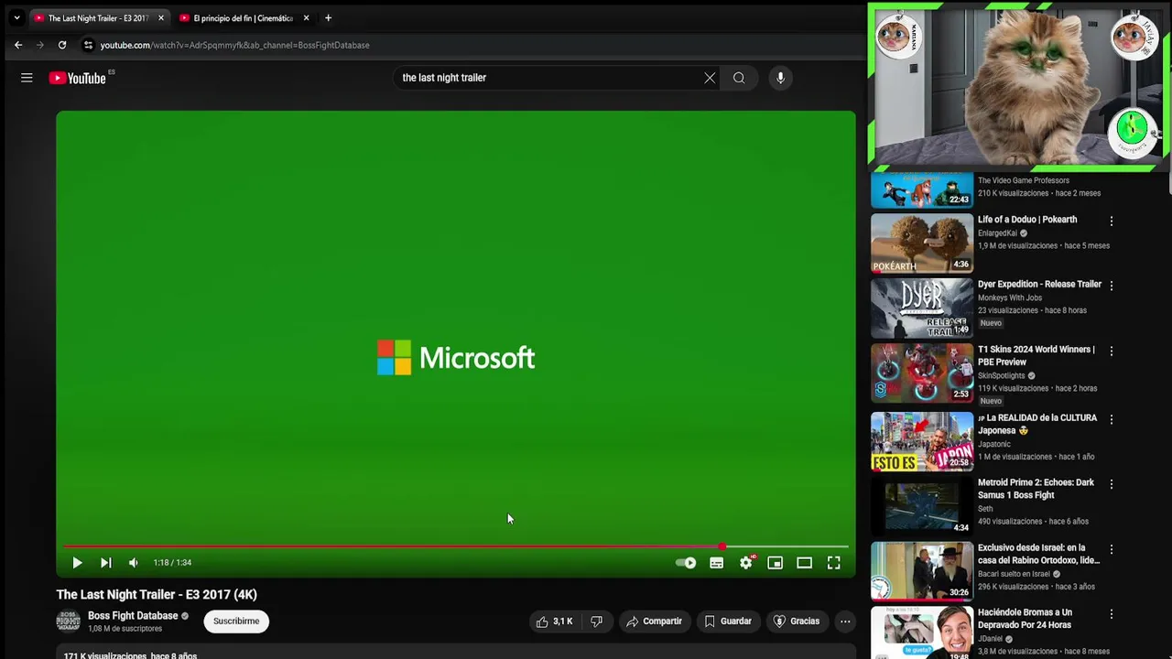Screen dimensions: 1172x659
Task: Open T1 Skins 2024 World Winners thumbnail
Action: (x=922, y=373)
